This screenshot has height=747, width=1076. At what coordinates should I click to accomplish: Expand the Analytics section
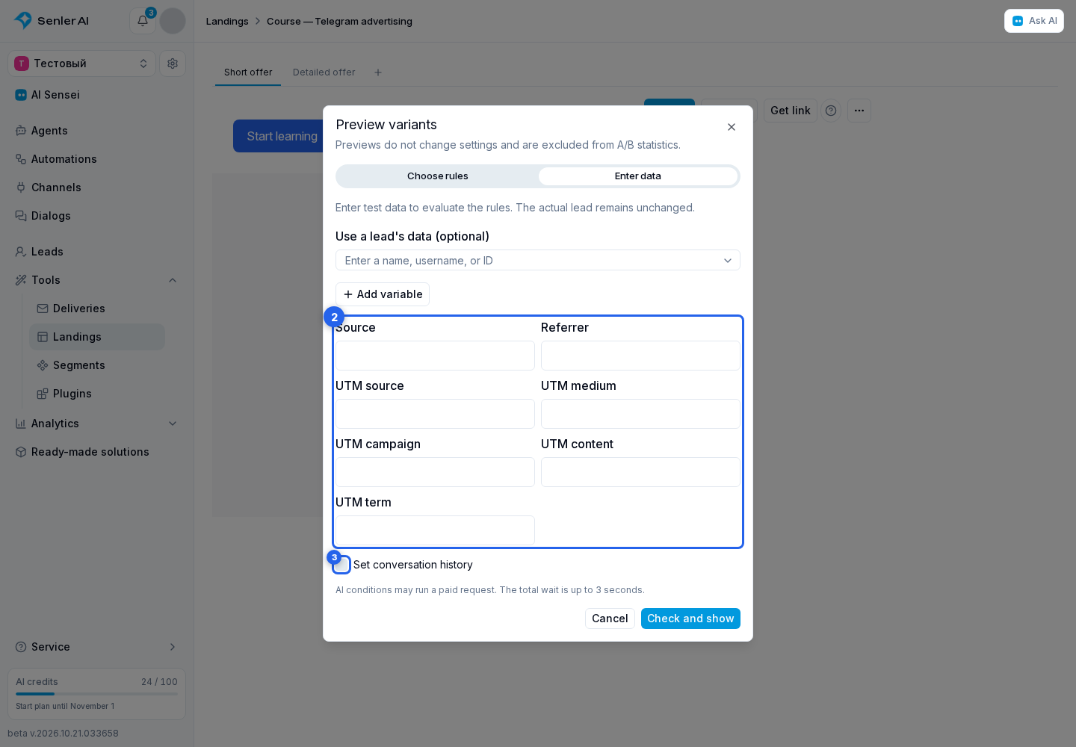pyautogui.click(x=97, y=424)
